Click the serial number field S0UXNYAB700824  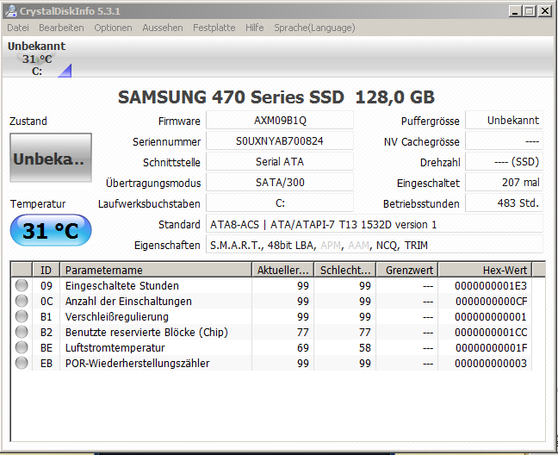pyautogui.click(x=280, y=141)
